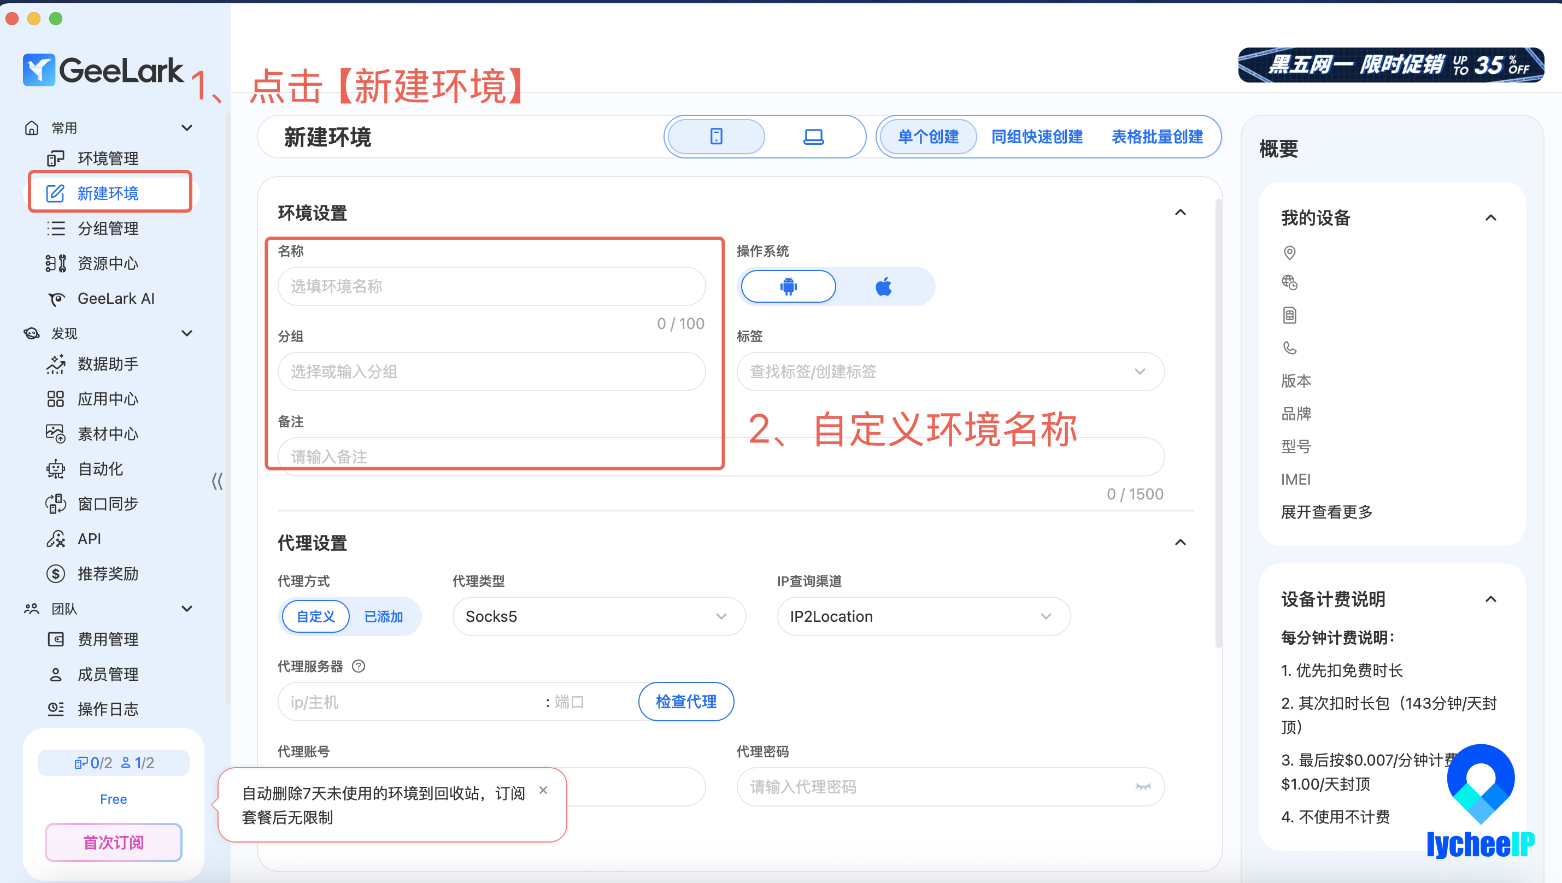Select laptop device type
Screen dimensions: 1562x883
click(x=813, y=137)
